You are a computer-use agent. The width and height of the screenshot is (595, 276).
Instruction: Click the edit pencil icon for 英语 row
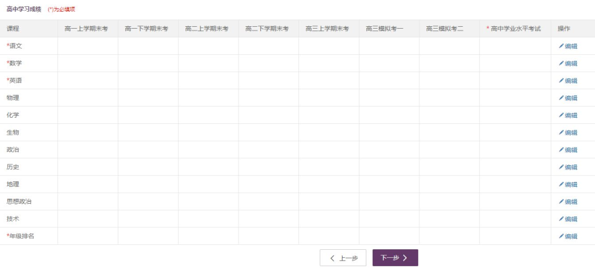561,81
